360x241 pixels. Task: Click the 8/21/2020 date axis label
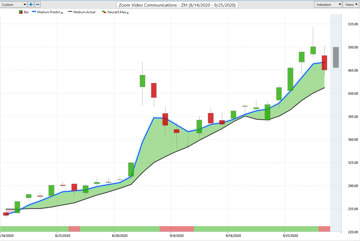(63, 236)
